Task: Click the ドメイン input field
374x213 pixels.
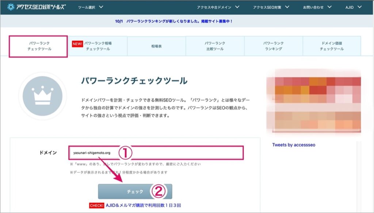Action: point(156,153)
